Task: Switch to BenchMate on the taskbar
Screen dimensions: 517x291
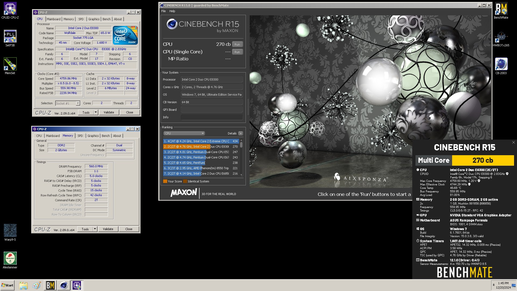Action: pos(50,285)
